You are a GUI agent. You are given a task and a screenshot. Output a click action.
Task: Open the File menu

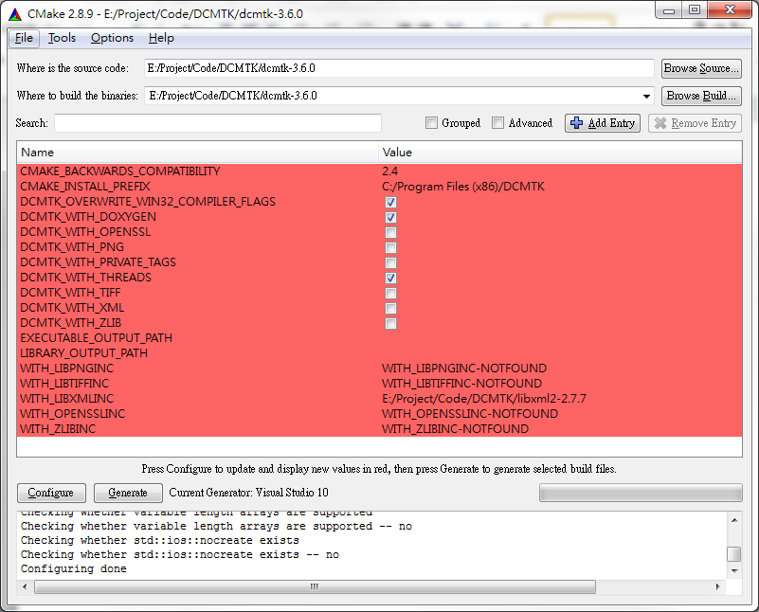coord(24,38)
